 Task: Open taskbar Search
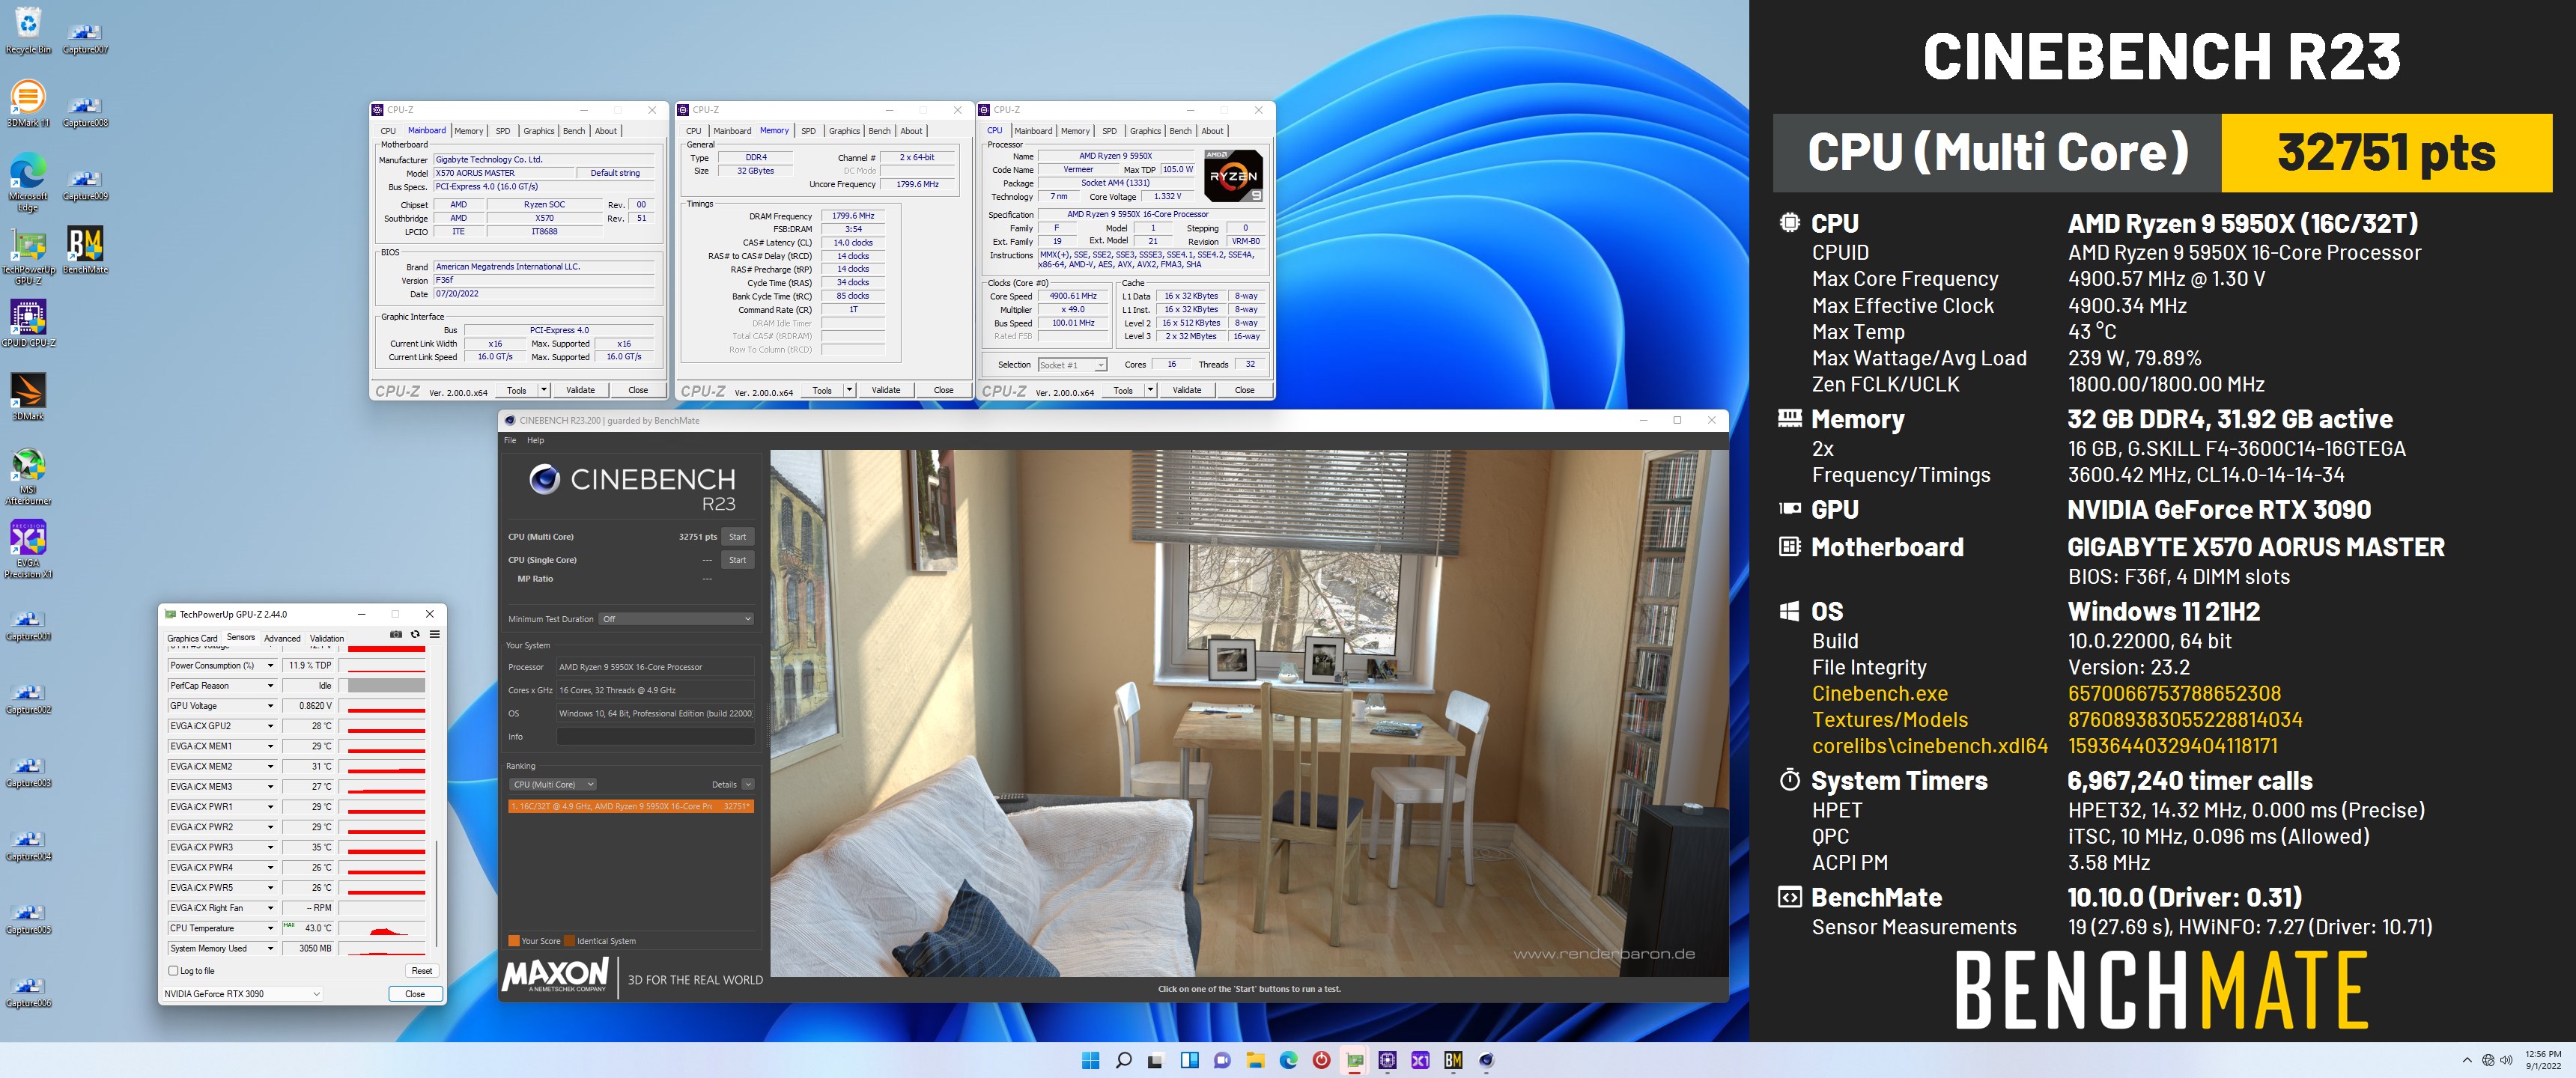point(1123,1060)
